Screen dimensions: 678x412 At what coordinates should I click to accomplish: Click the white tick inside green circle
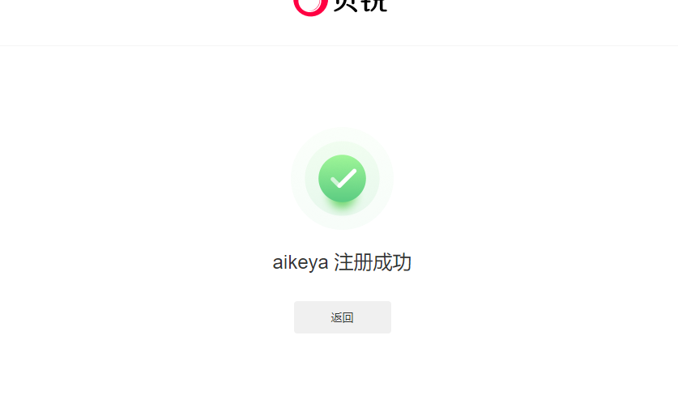(343, 178)
